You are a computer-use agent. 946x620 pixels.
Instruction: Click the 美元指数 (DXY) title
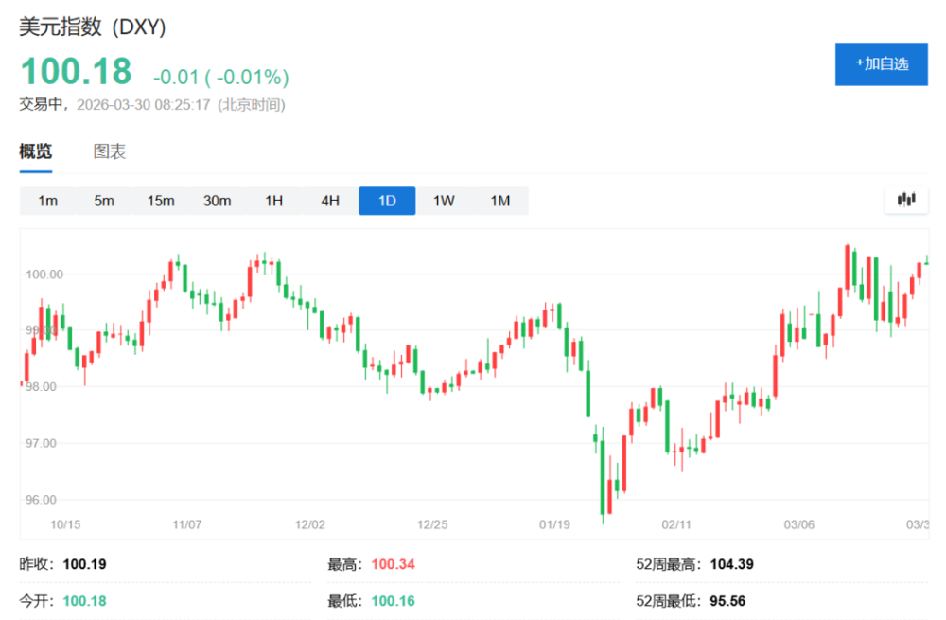pos(93,27)
